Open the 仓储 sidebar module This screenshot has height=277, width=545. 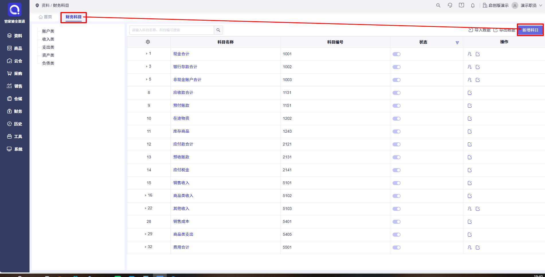point(15,99)
